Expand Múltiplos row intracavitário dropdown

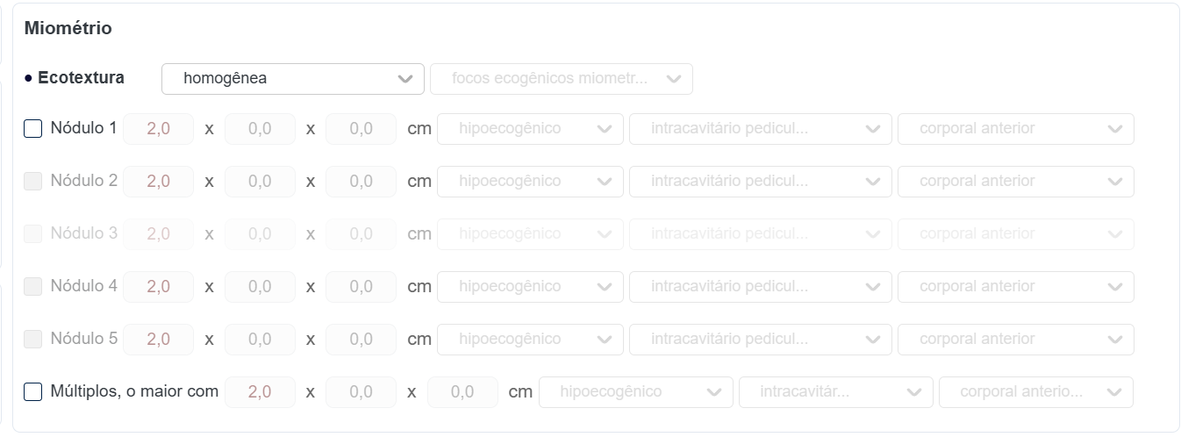pyautogui.click(x=834, y=392)
